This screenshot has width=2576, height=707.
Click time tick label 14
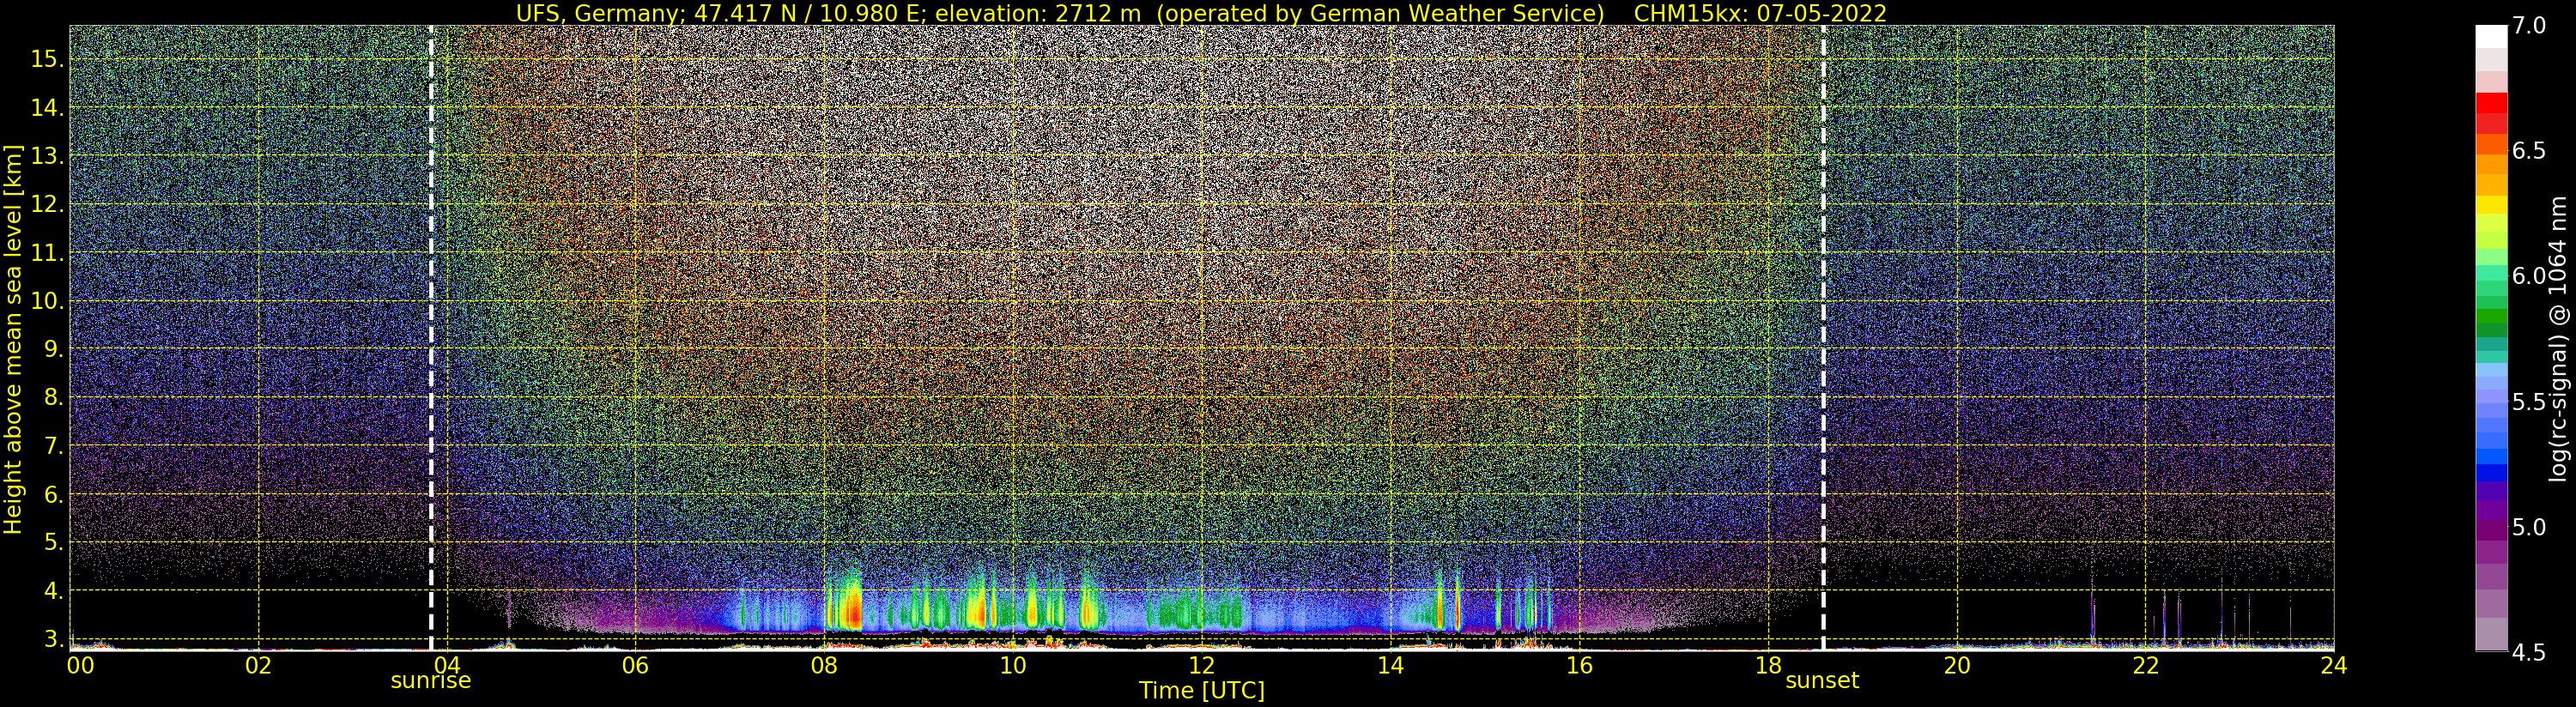pos(1390,666)
